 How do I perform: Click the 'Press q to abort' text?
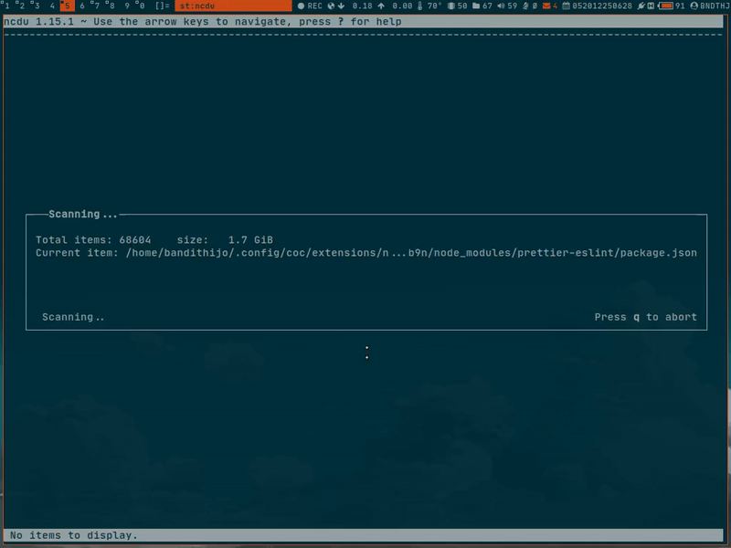pos(645,317)
